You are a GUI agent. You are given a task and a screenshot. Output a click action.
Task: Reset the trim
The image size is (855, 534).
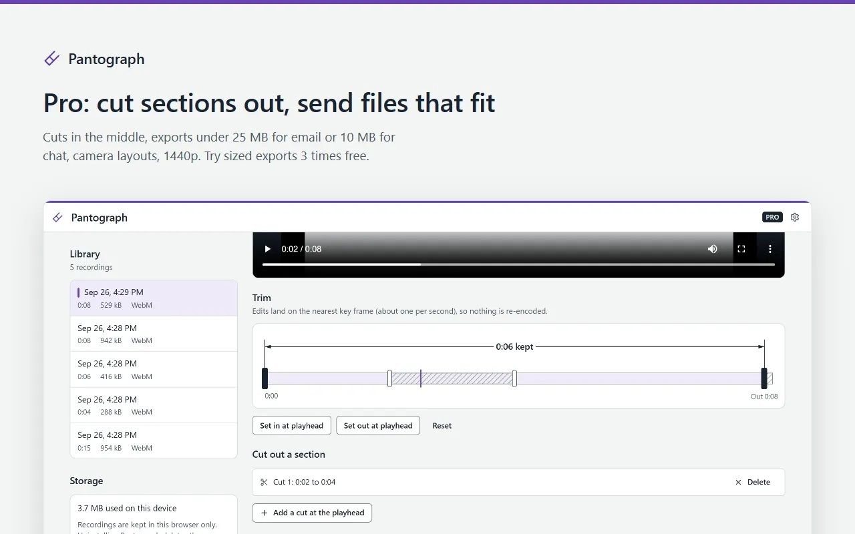click(442, 426)
